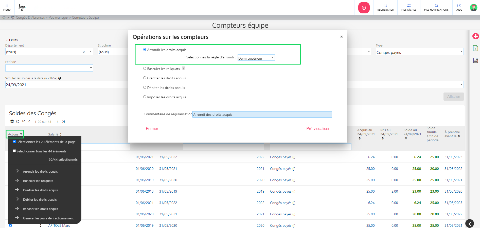Go to the next page of results
The height and width of the screenshot is (228, 480).
pyautogui.click(x=58, y=122)
